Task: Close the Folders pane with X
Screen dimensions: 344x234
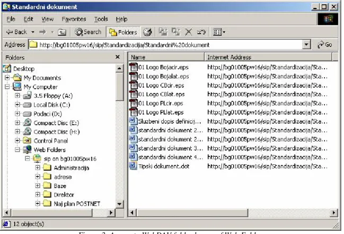Action: tap(118, 57)
